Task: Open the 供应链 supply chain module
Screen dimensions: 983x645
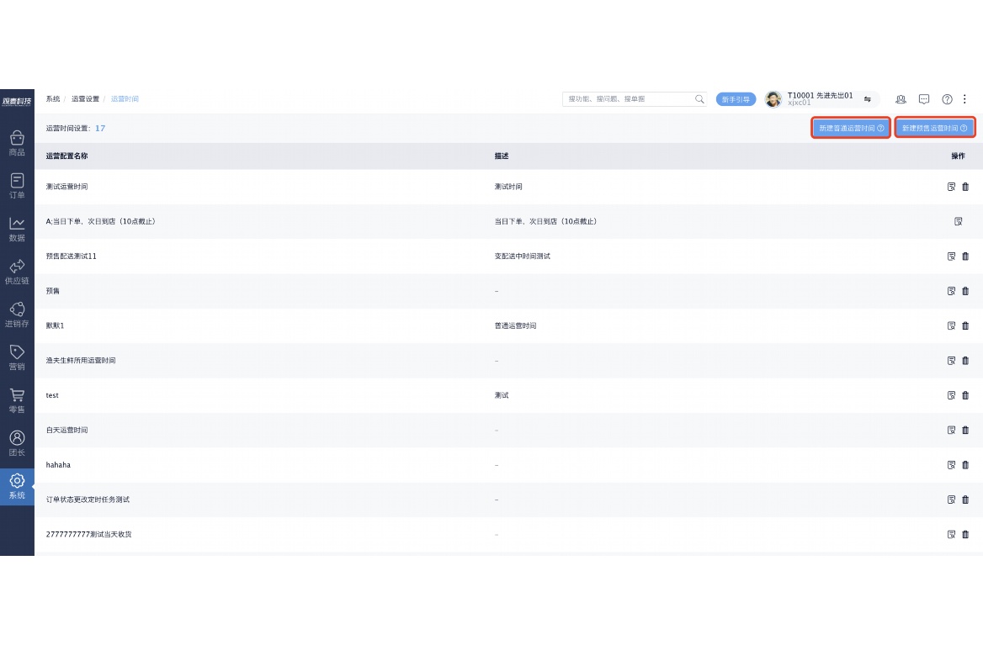Action: point(17,272)
